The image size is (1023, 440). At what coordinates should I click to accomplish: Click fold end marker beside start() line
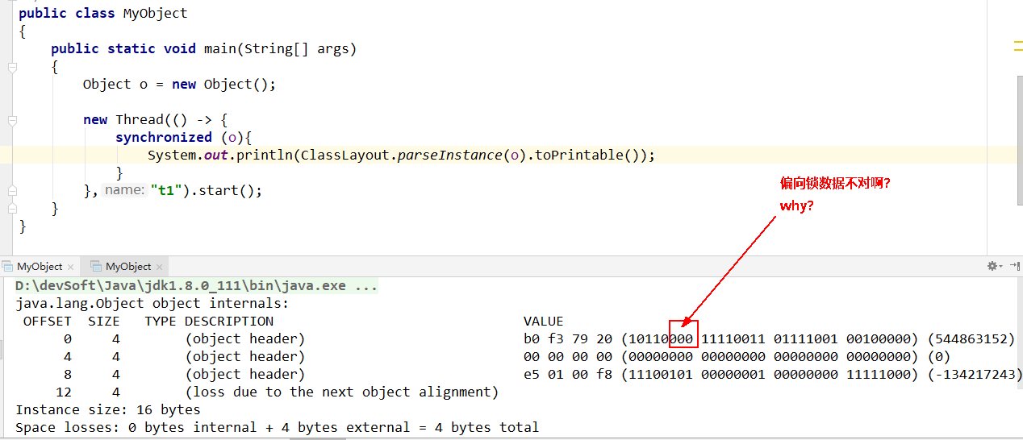pos(11,191)
